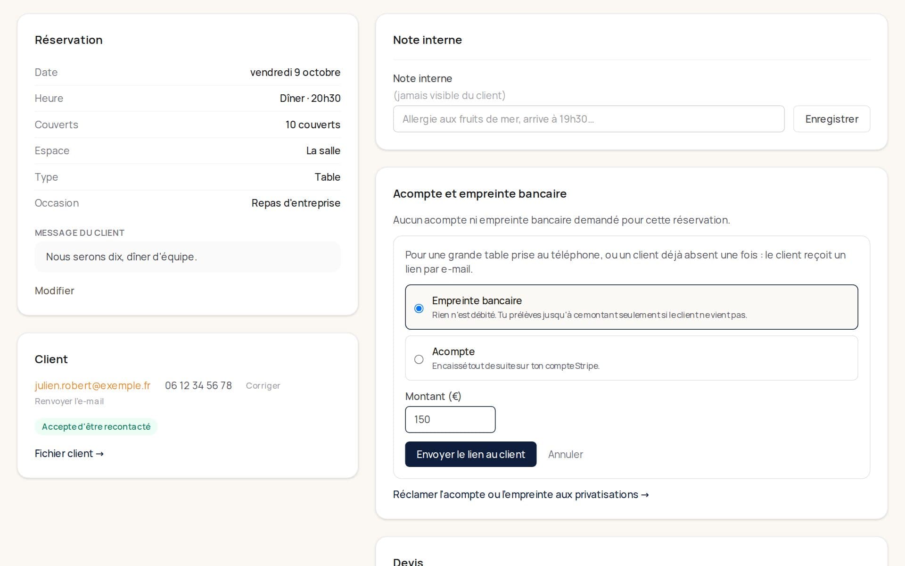This screenshot has height=566, width=905.
Task: Click the 'Accepte d'être recontacté' badge
Action: pos(96,426)
